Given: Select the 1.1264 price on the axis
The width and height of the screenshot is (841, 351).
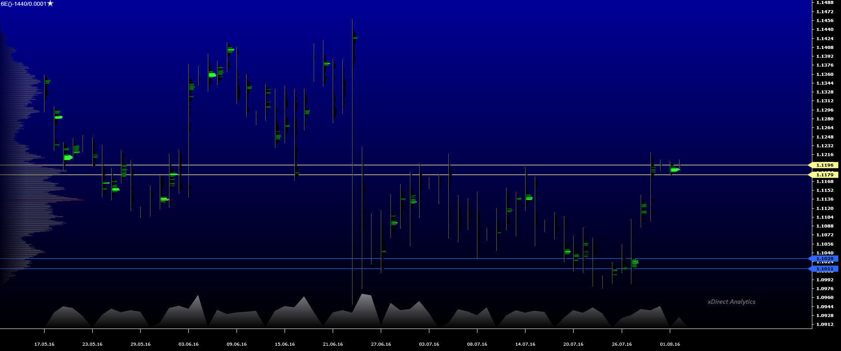Looking at the screenshot, I should point(825,128).
